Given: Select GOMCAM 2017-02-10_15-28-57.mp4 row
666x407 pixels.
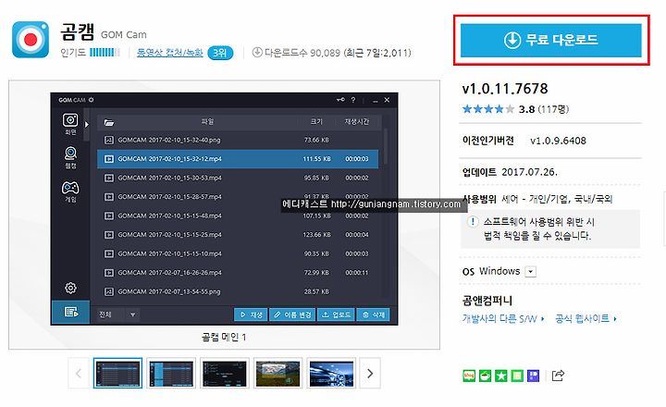Looking at the screenshot, I should click(238, 197).
